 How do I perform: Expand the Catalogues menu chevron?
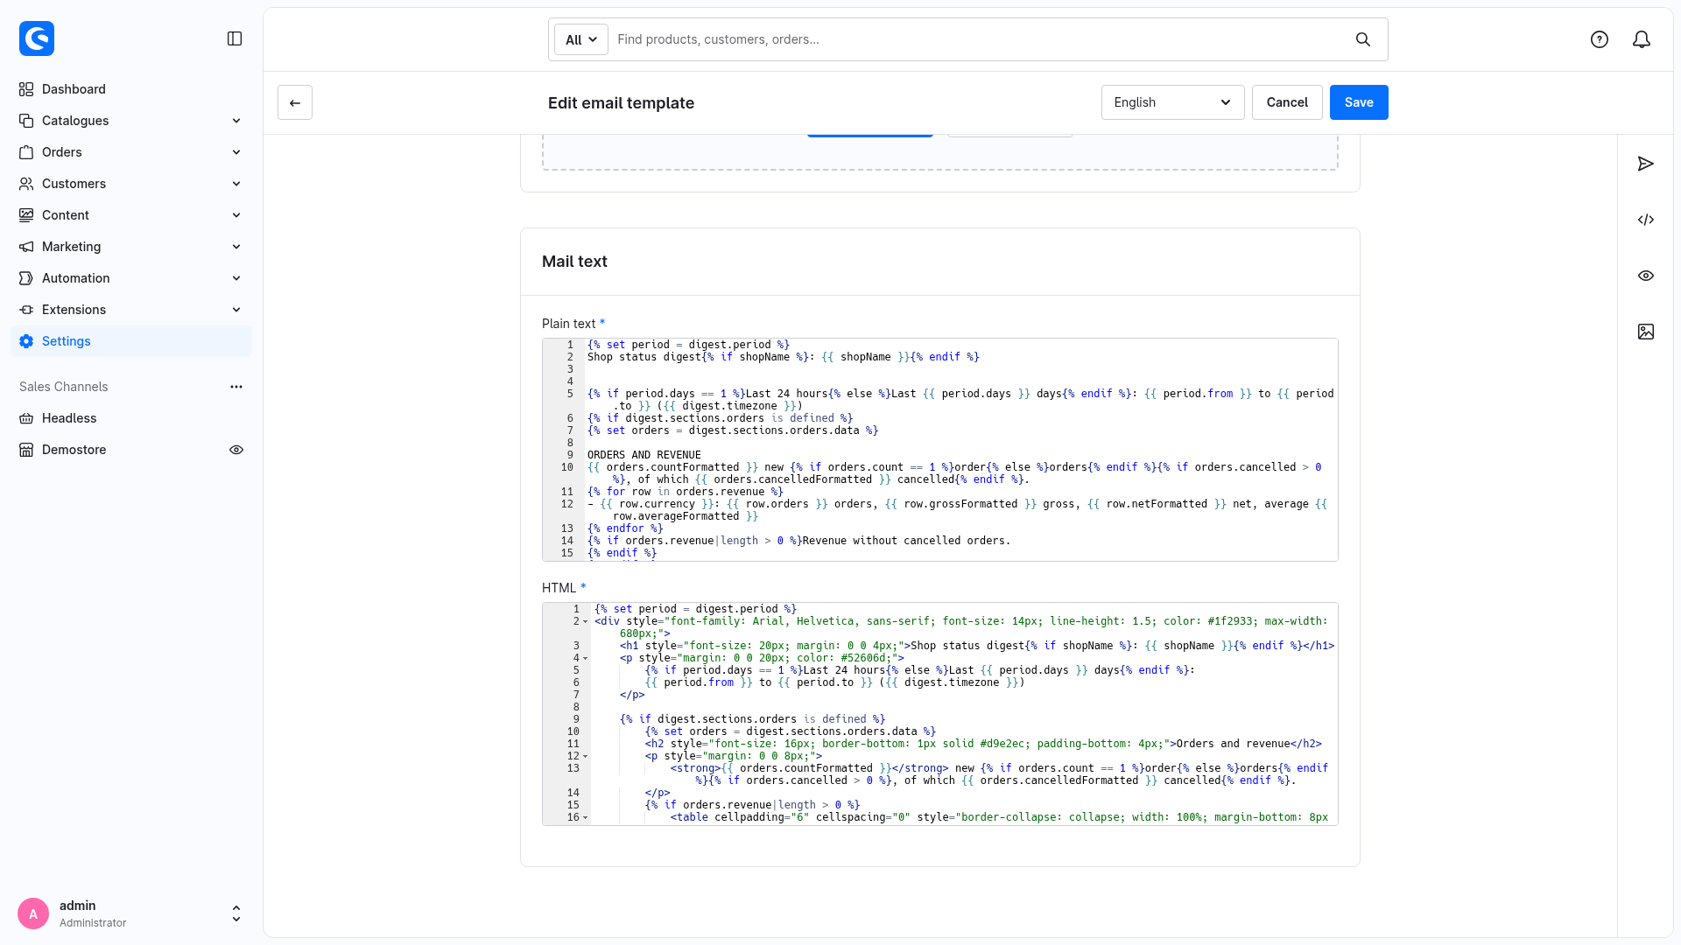236,121
